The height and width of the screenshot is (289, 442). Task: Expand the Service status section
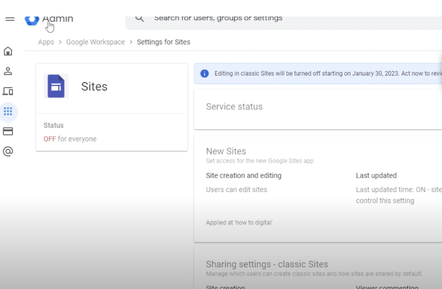pyautogui.click(x=234, y=107)
